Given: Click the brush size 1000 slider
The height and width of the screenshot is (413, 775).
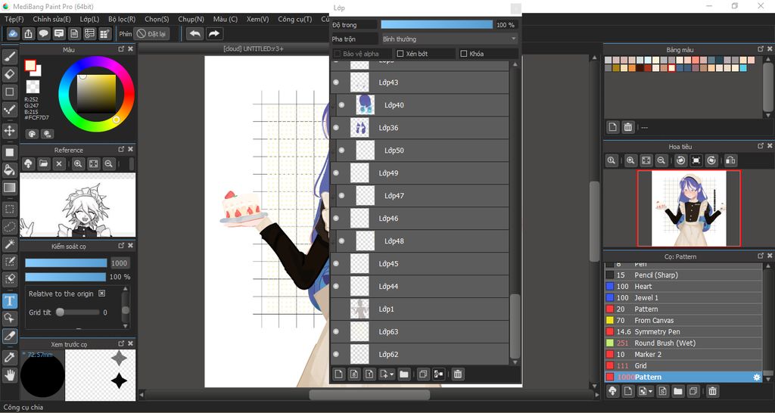Looking at the screenshot, I should coord(67,262).
